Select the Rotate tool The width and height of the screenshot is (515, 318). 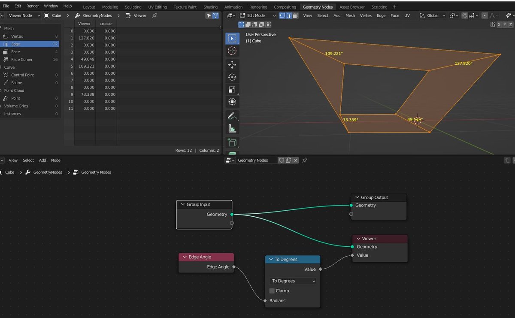coord(232,77)
